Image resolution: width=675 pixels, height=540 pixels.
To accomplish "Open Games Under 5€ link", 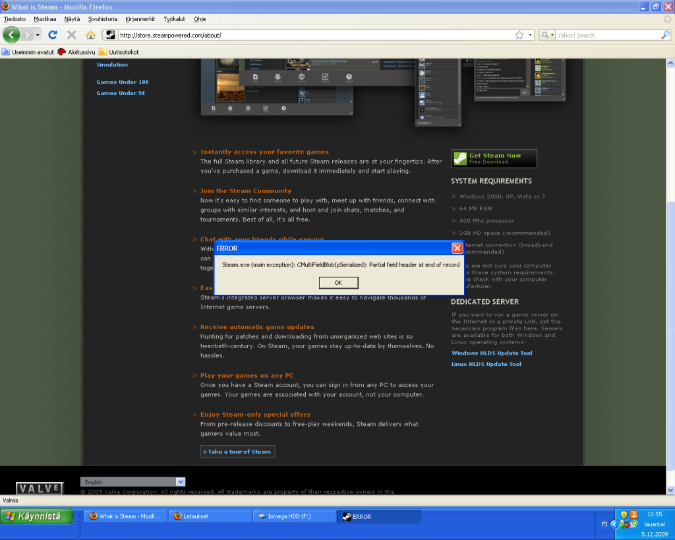I will pyautogui.click(x=121, y=93).
